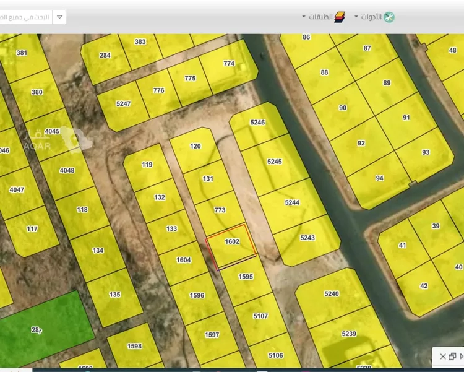Select parcel 4048 on the map
The height and width of the screenshot is (372, 464).
pyautogui.click(x=67, y=173)
